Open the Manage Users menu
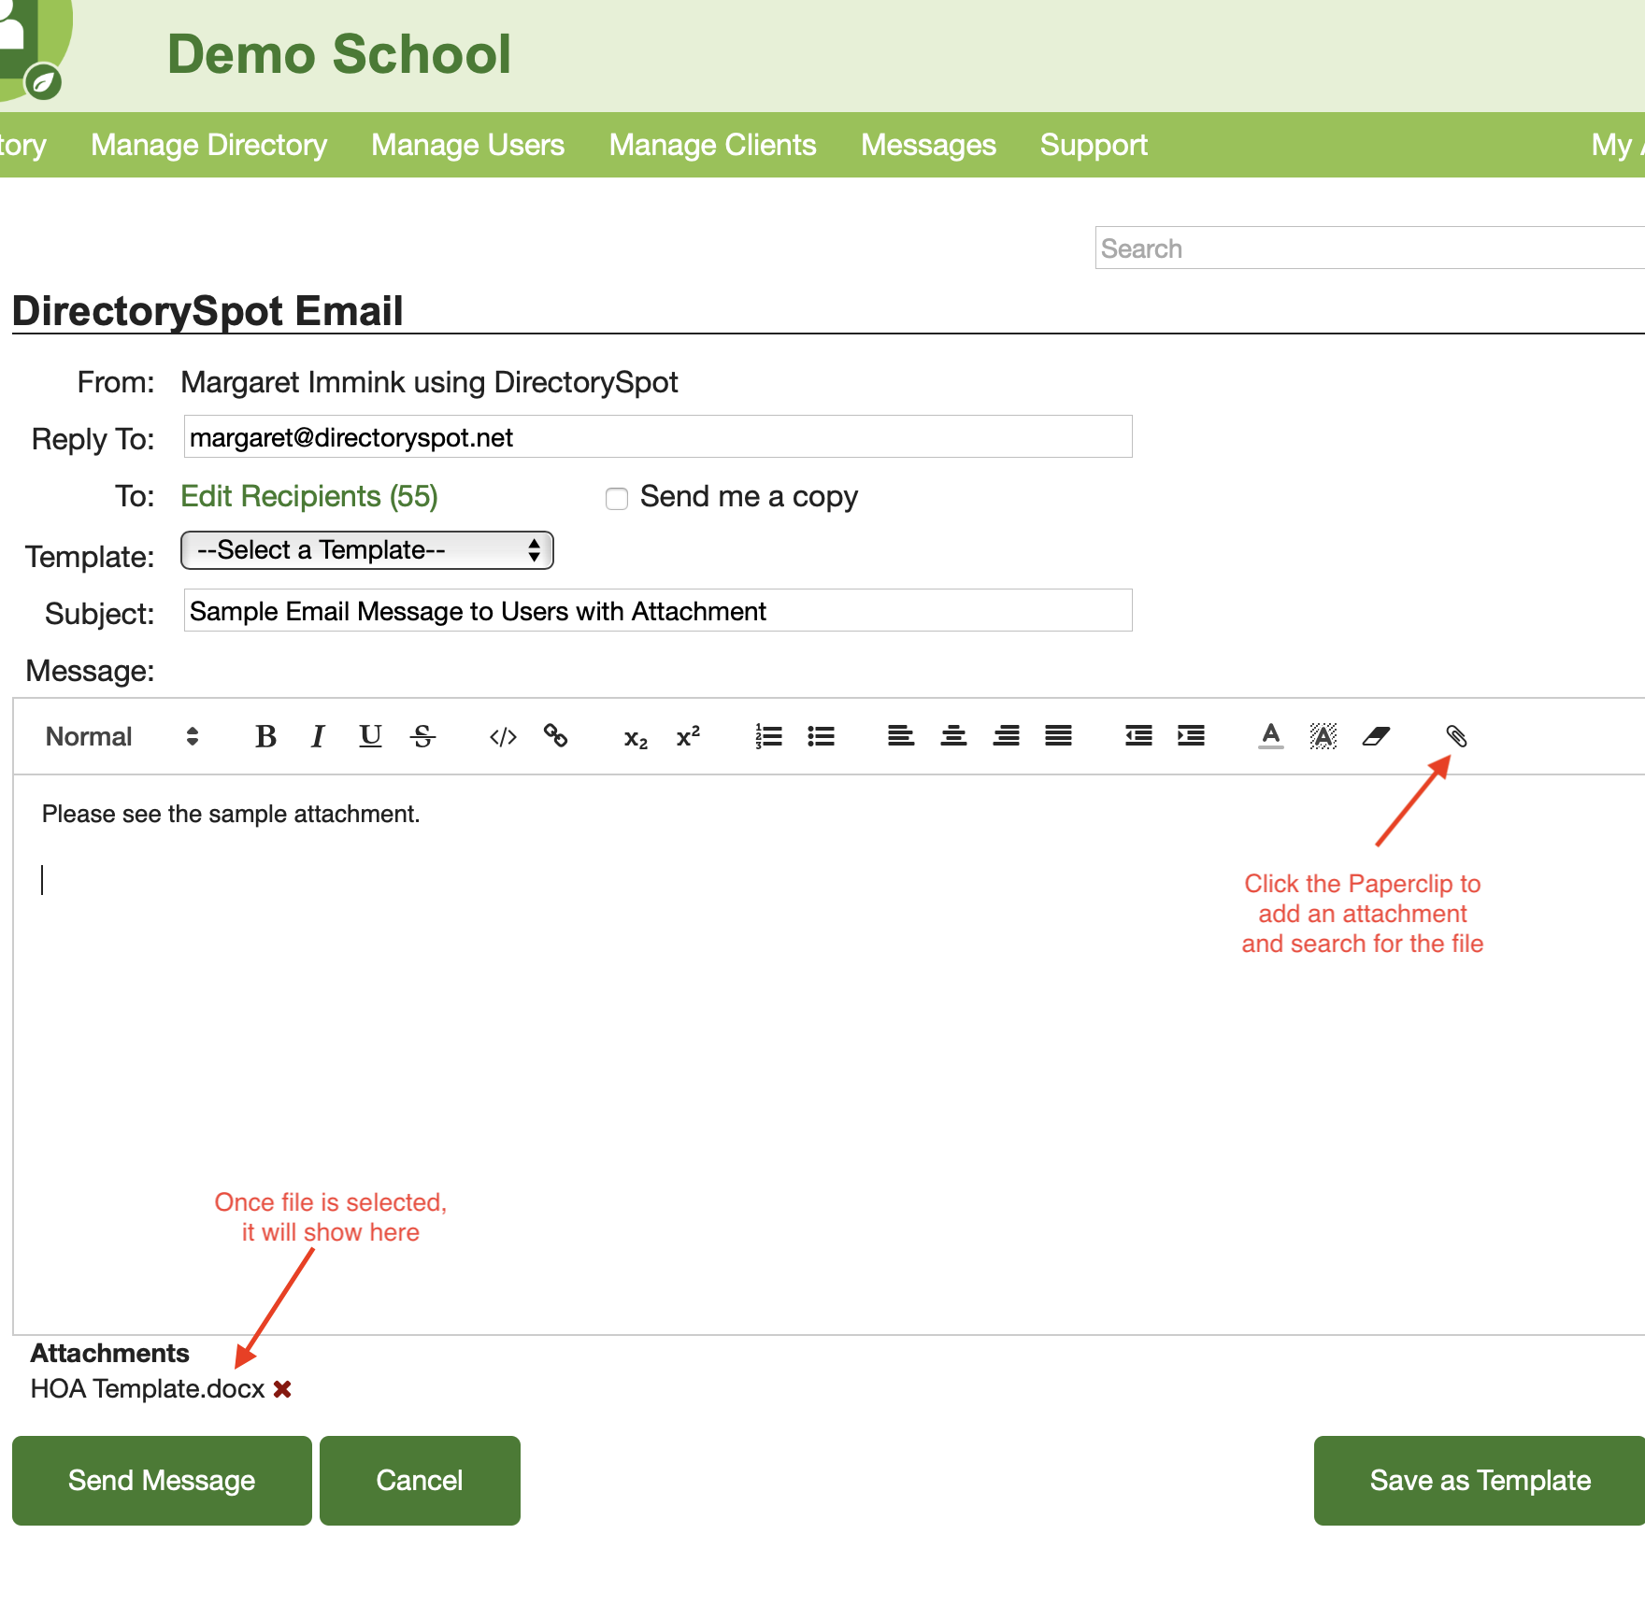The height and width of the screenshot is (1605, 1645). (467, 145)
